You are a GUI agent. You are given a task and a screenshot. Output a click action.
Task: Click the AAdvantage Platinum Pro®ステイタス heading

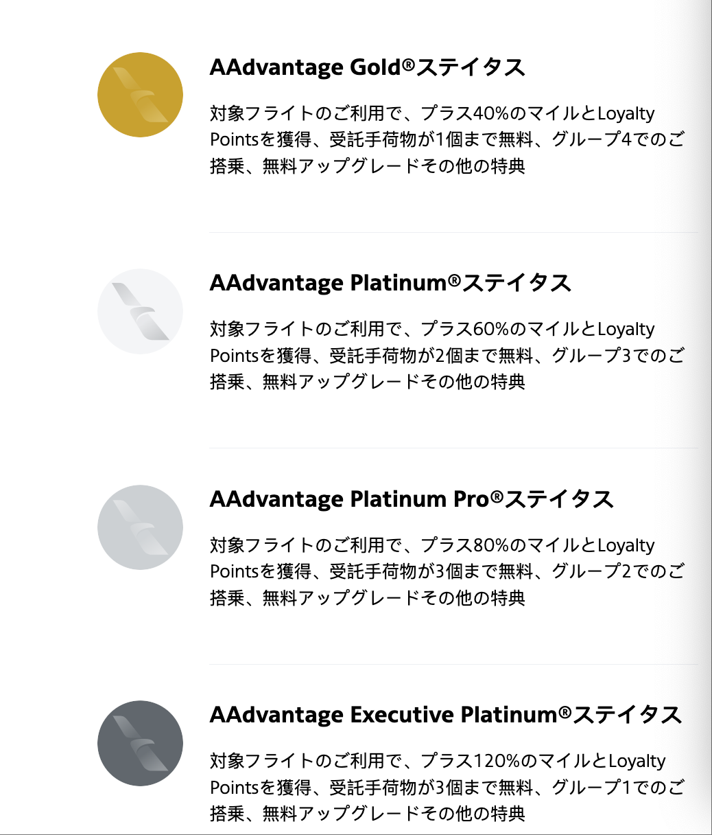click(411, 499)
